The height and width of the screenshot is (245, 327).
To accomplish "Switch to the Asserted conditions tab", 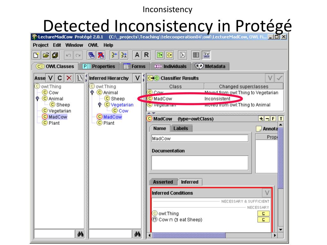I will click(x=163, y=182).
